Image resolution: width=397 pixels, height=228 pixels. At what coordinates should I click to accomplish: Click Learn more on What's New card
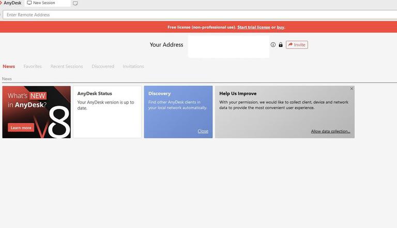click(x=21, y=127)
